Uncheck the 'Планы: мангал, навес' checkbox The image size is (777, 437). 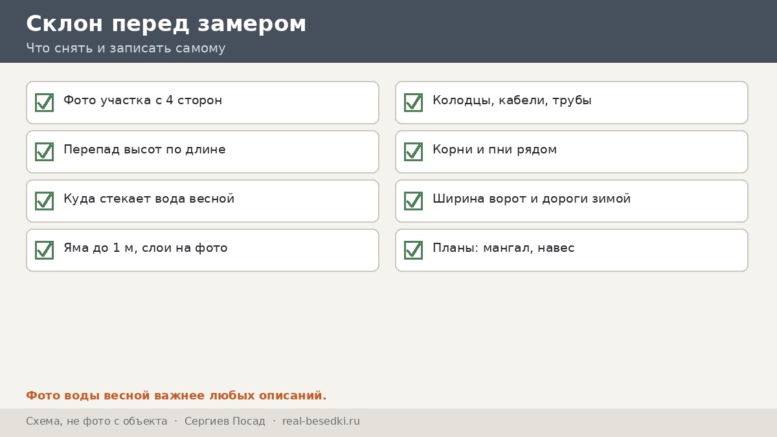pos(413,250)
